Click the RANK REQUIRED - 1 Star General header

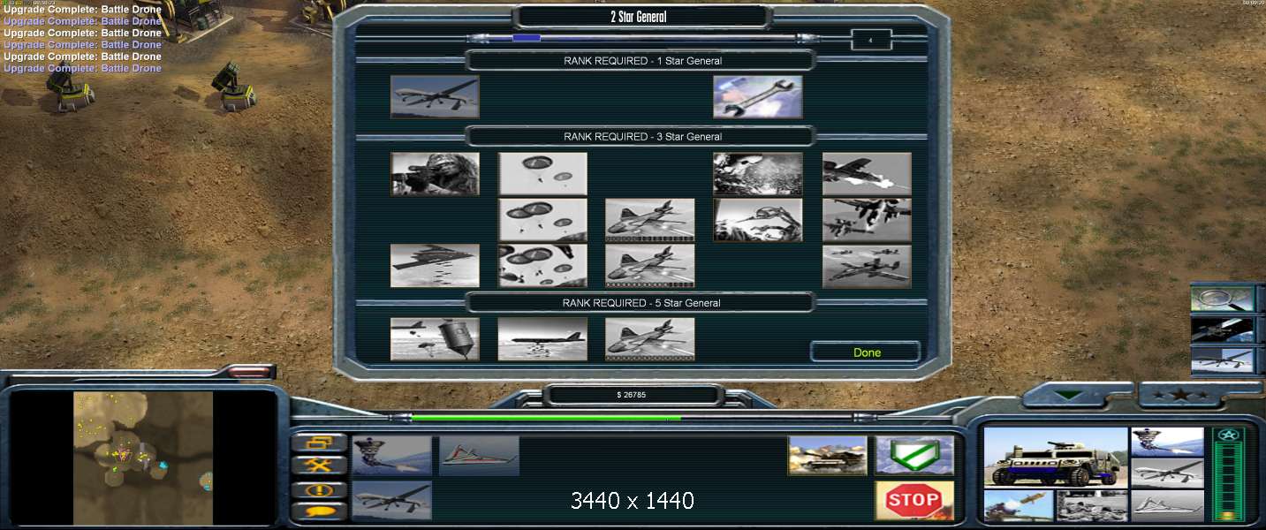642,61
